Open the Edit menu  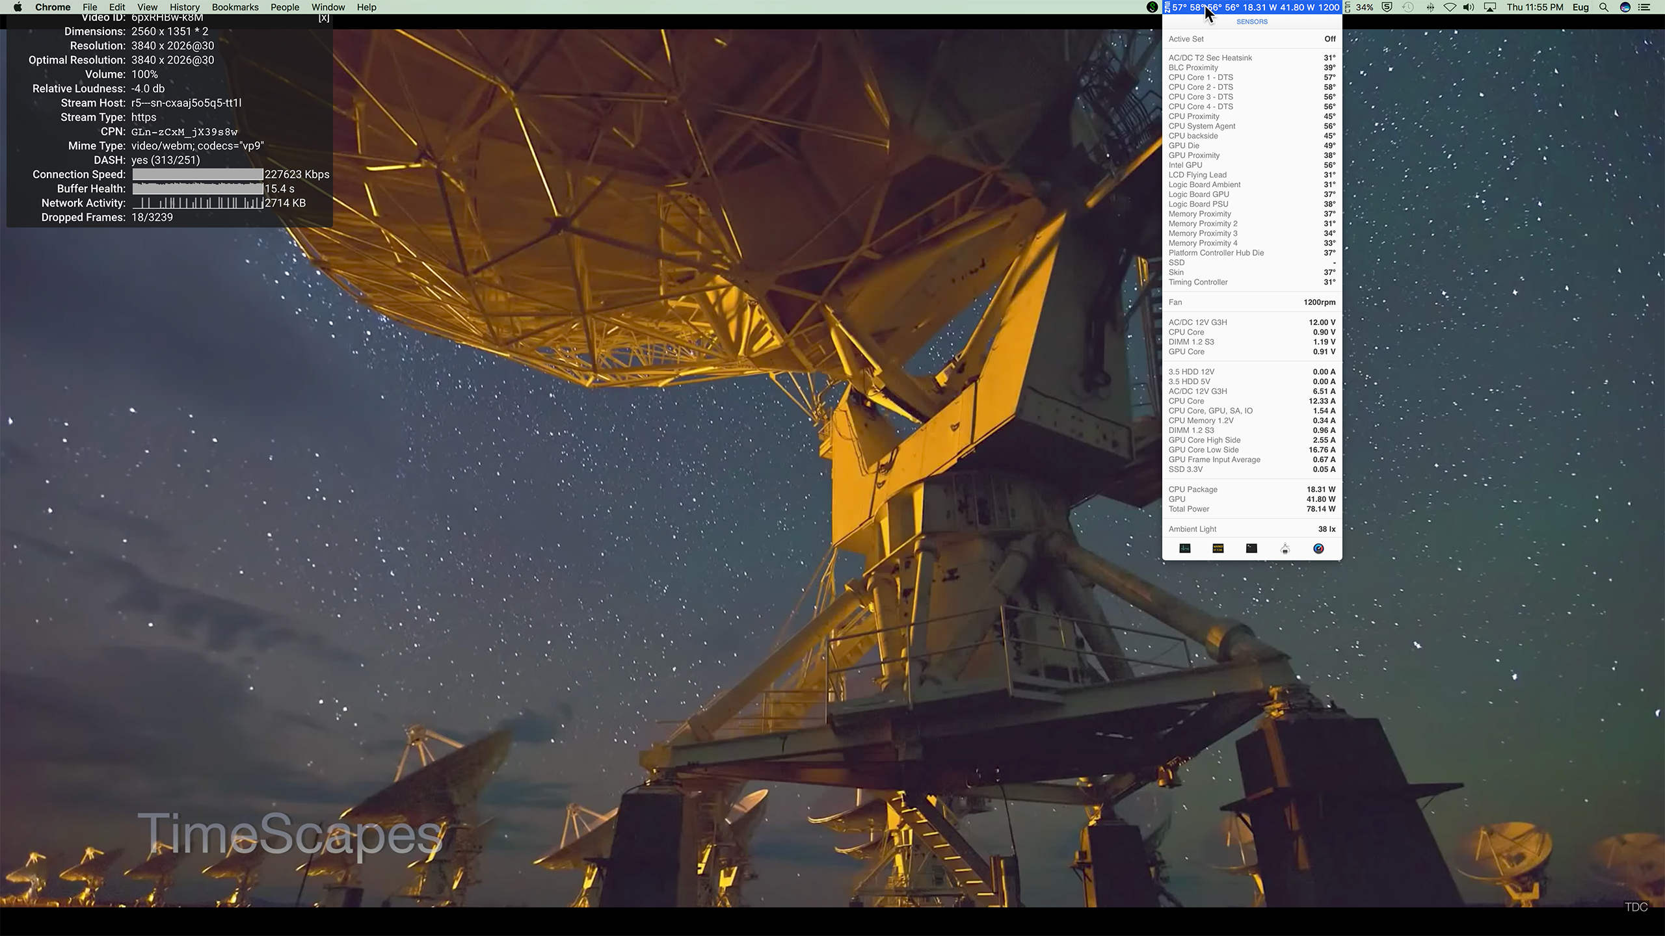point(117,7)
